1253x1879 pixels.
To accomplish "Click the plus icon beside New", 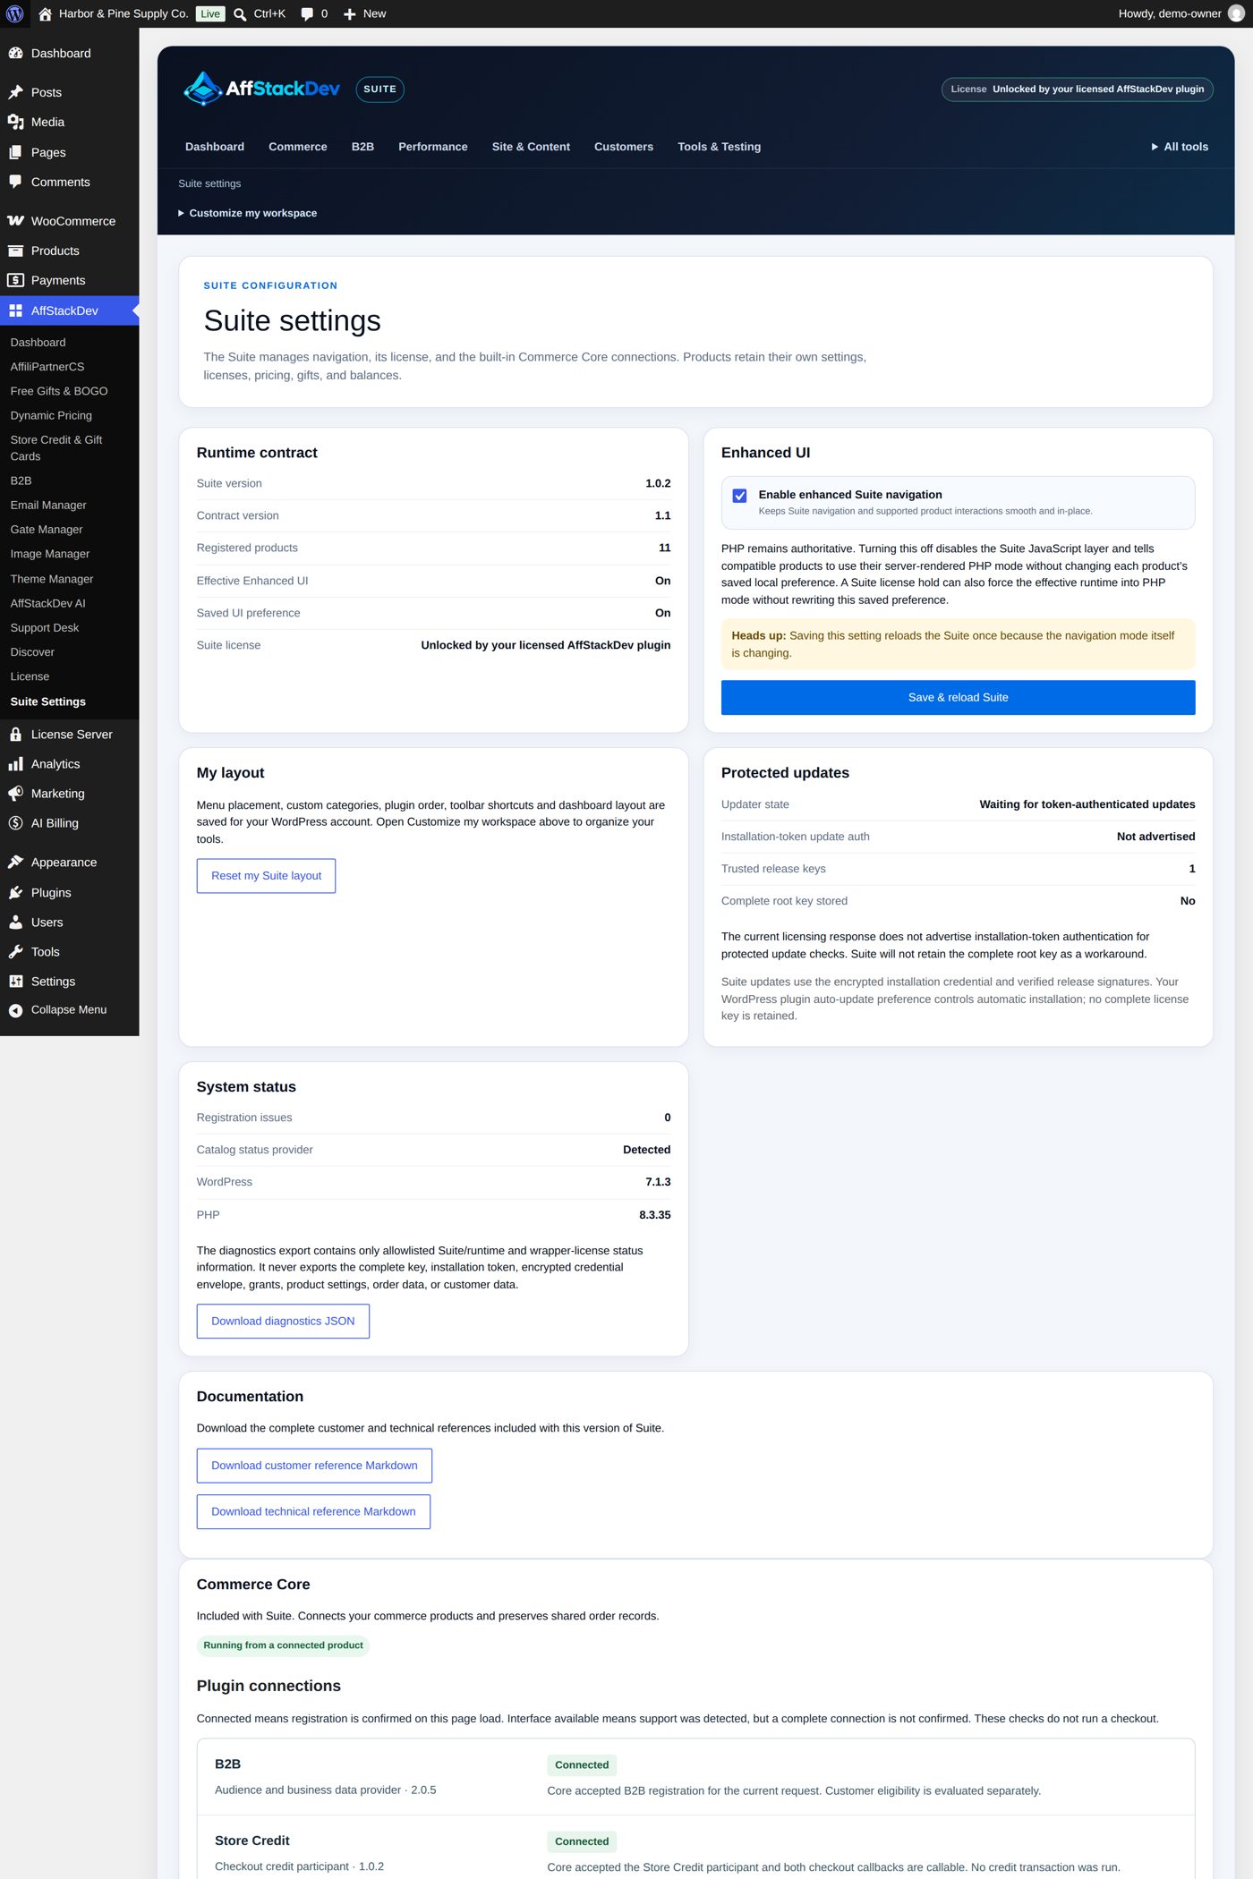I will [x=350, y=13].
